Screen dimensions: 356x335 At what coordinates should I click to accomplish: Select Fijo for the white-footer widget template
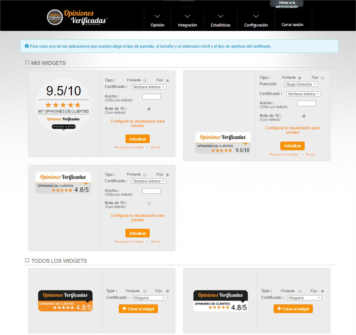(322, 291)
